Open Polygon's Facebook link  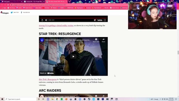[x=25, y=12]
